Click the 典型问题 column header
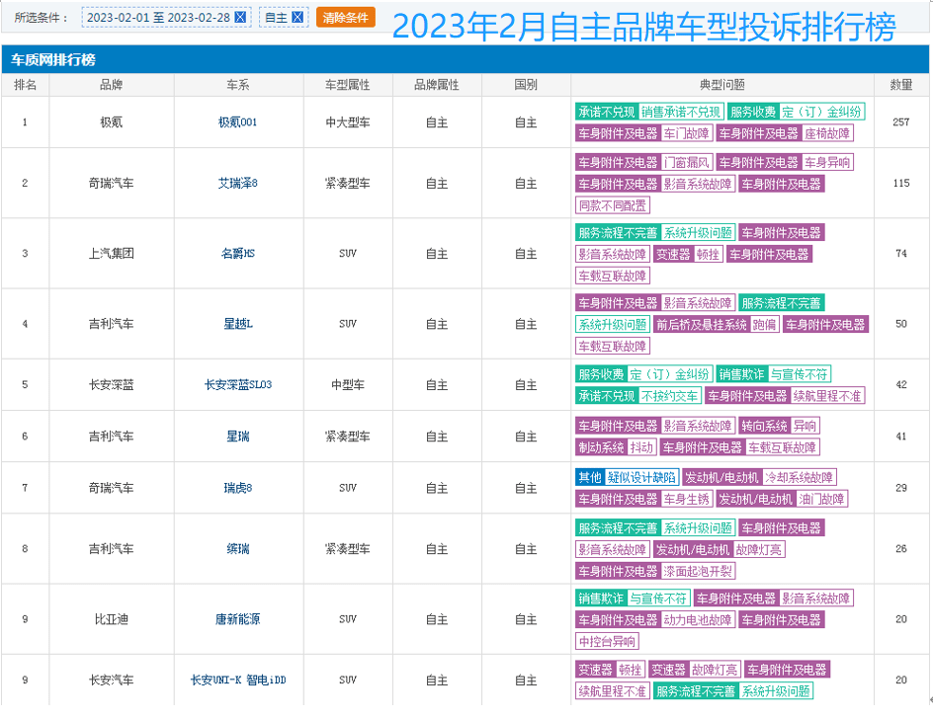The width and height of the screenshot is (933, 718). 722,85
